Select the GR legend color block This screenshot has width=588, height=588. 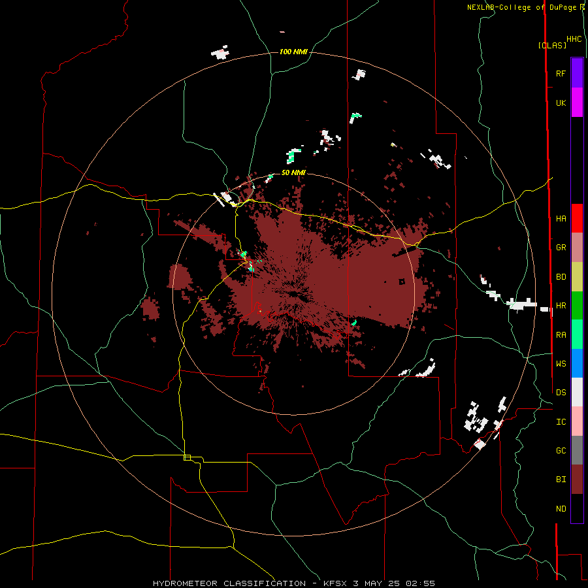pyautogui.click(x=577, y=248)
